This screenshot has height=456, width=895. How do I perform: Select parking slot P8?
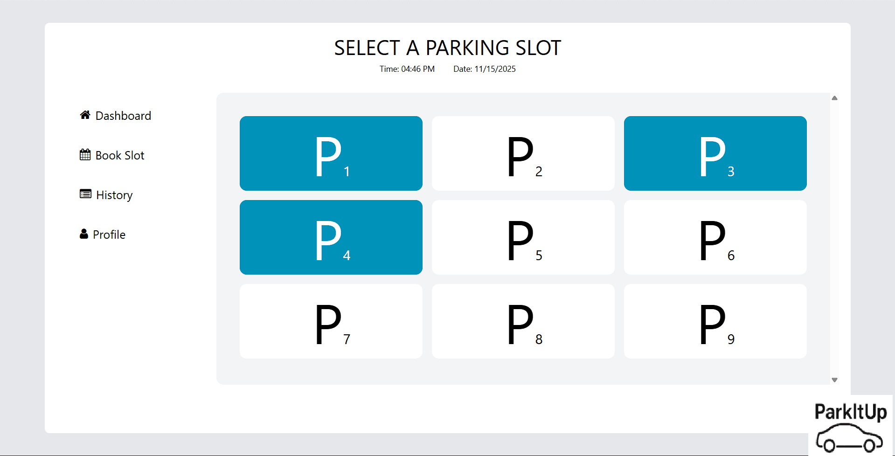click(x=523, y=321)
